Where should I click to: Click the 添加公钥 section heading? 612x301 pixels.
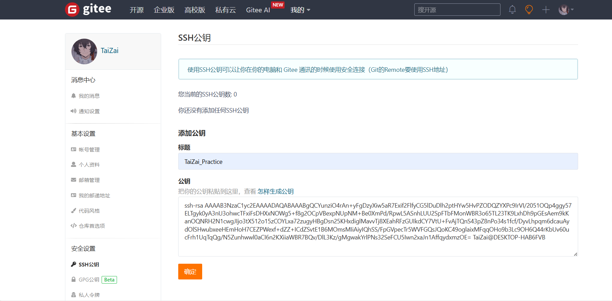pyautogui.click(x=192, y=133)
